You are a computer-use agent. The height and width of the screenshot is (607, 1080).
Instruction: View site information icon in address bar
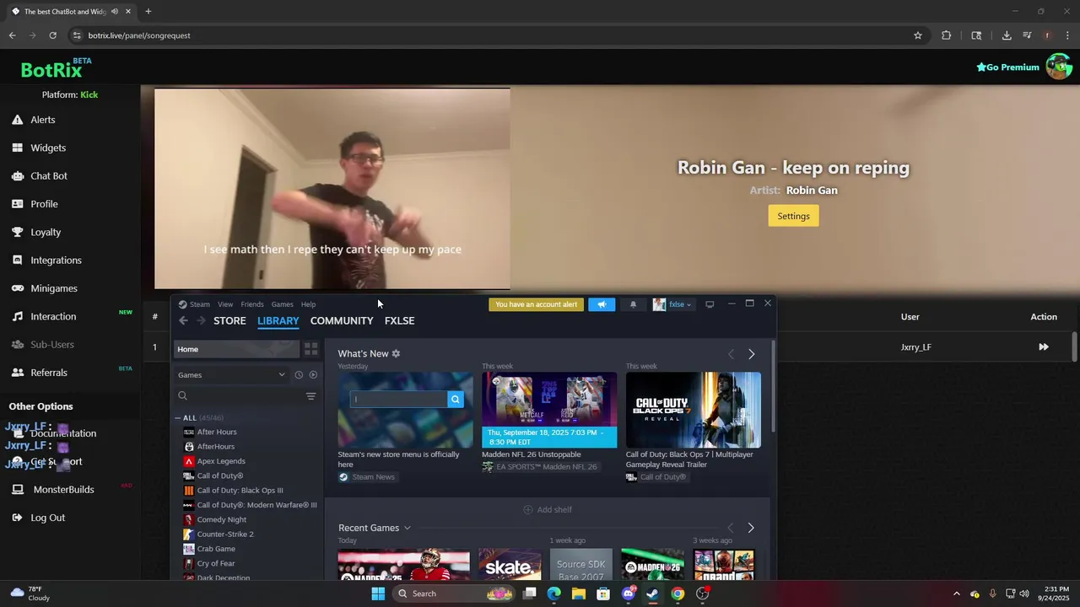click(77, 35)
